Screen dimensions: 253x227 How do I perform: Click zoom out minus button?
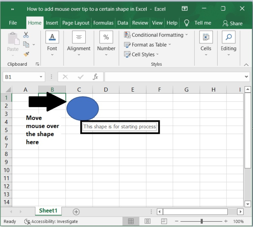(x=176, y=221)
